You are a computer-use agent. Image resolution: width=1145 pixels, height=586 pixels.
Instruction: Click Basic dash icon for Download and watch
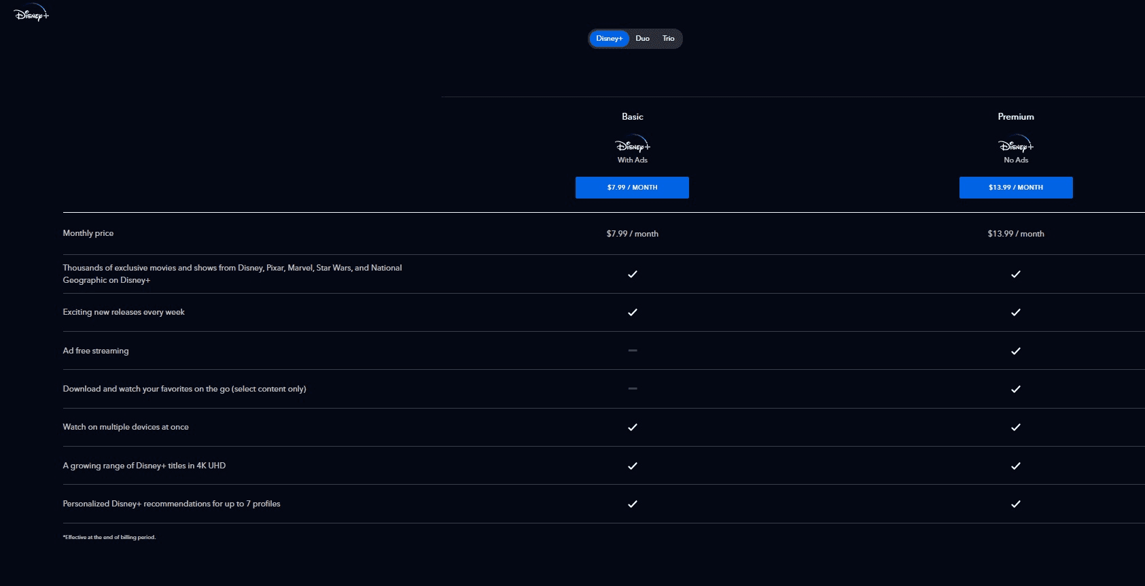[x=632, y=389]
